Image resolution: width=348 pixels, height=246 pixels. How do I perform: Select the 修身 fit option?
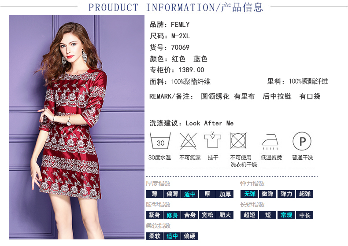[172, 215]
